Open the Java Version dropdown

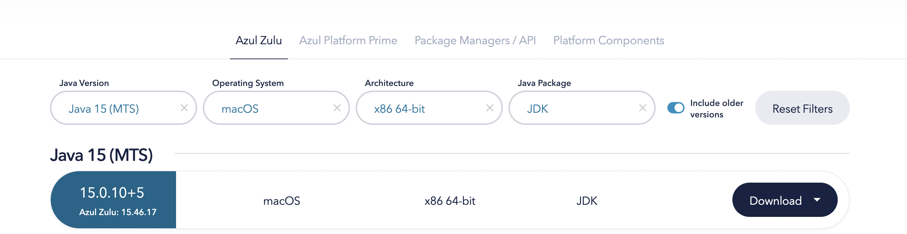click(x=124, y=108)
